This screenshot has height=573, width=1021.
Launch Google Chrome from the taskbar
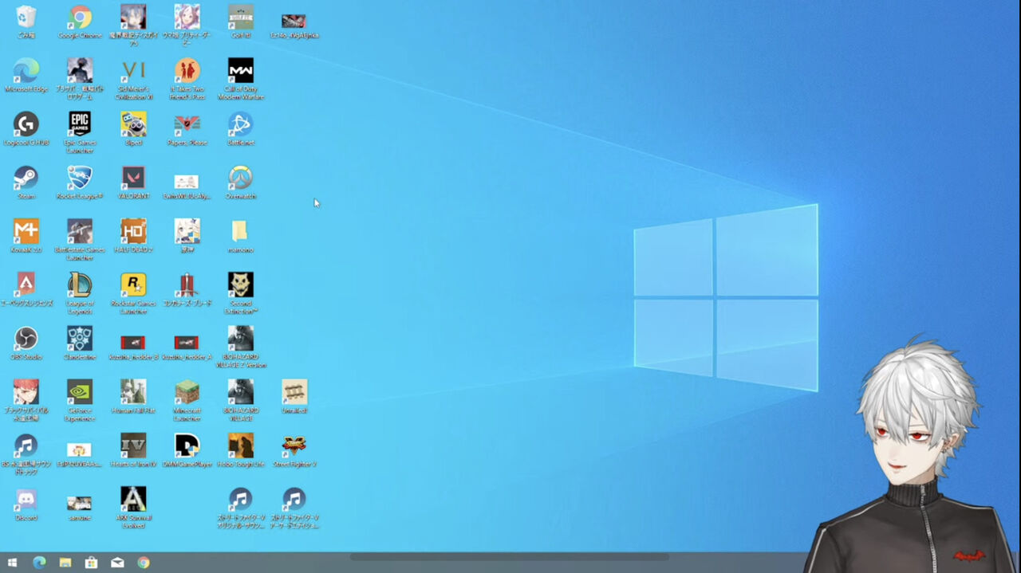coord(144,563)
